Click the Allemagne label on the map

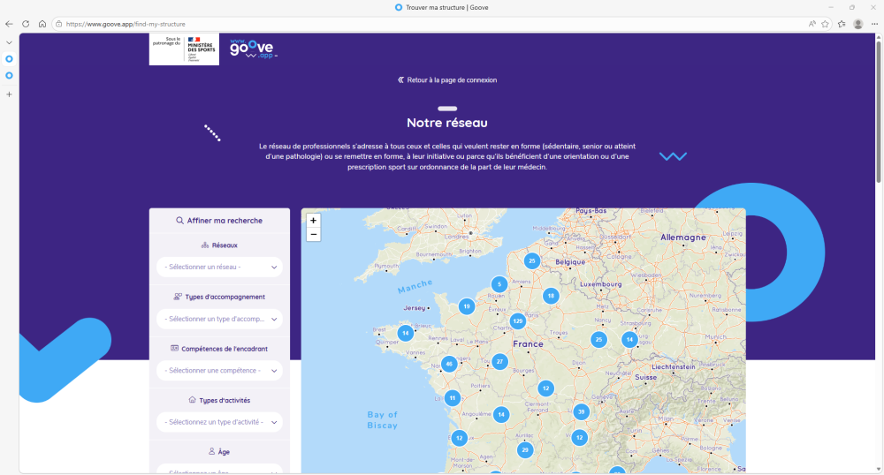pyautogui.click(x=683, y=237)
